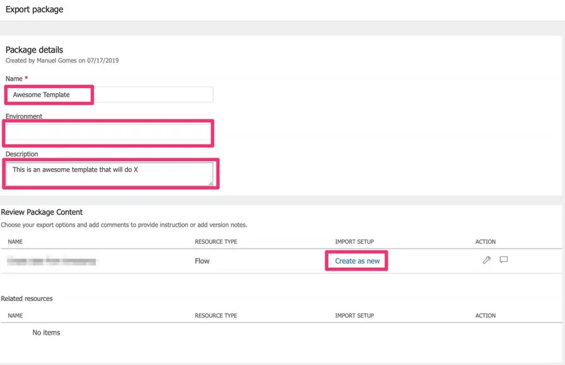565x365 pixels.
Task: Click inside the Description text area
Action: click(109, 174)
